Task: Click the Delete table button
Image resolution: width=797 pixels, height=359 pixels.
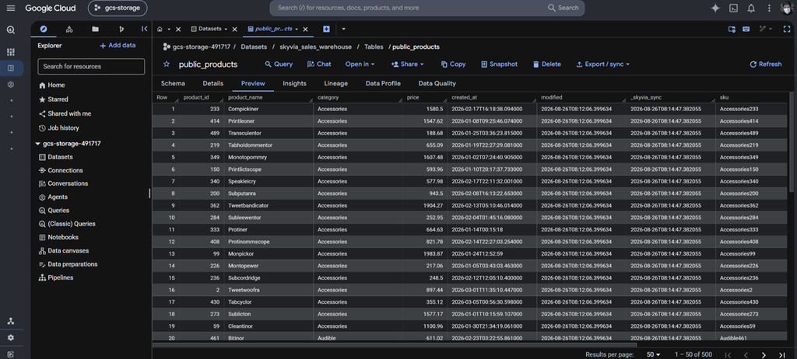Action: tap(547, 64)
